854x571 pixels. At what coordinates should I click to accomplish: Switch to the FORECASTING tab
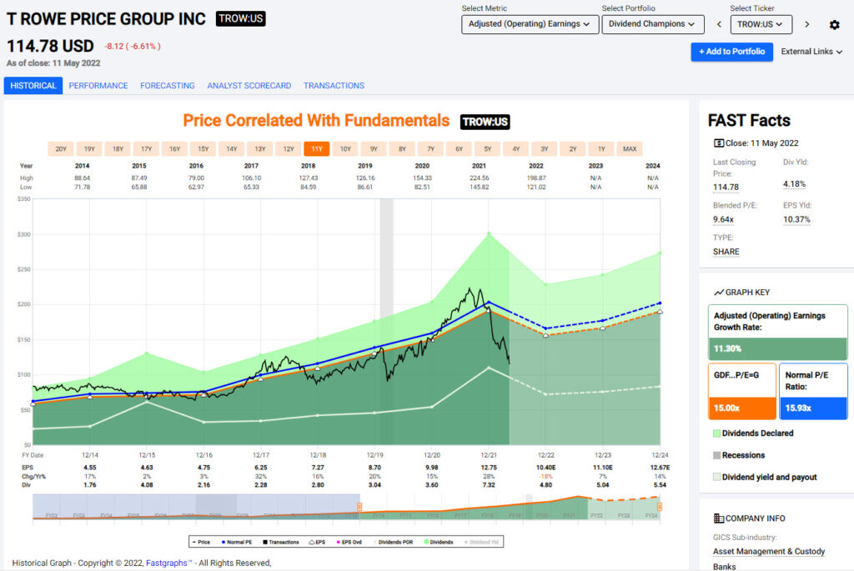pos(167,86)
